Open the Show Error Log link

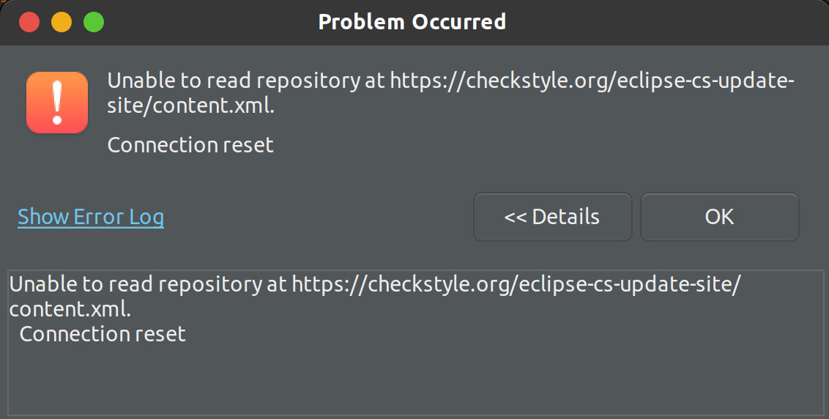(x=91, y=217)
